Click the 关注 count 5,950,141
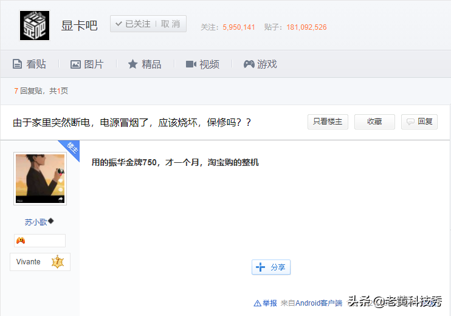 [239, 27]
